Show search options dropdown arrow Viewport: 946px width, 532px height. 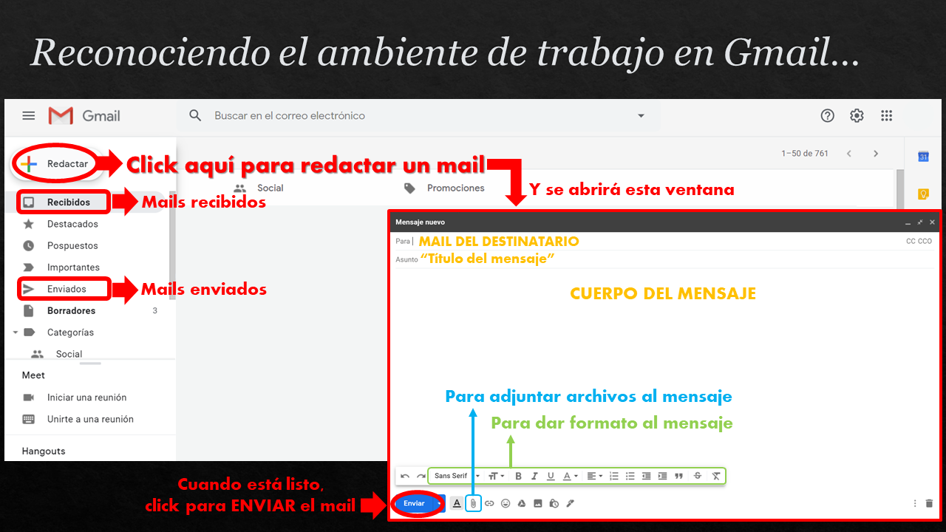coord(641,116)
